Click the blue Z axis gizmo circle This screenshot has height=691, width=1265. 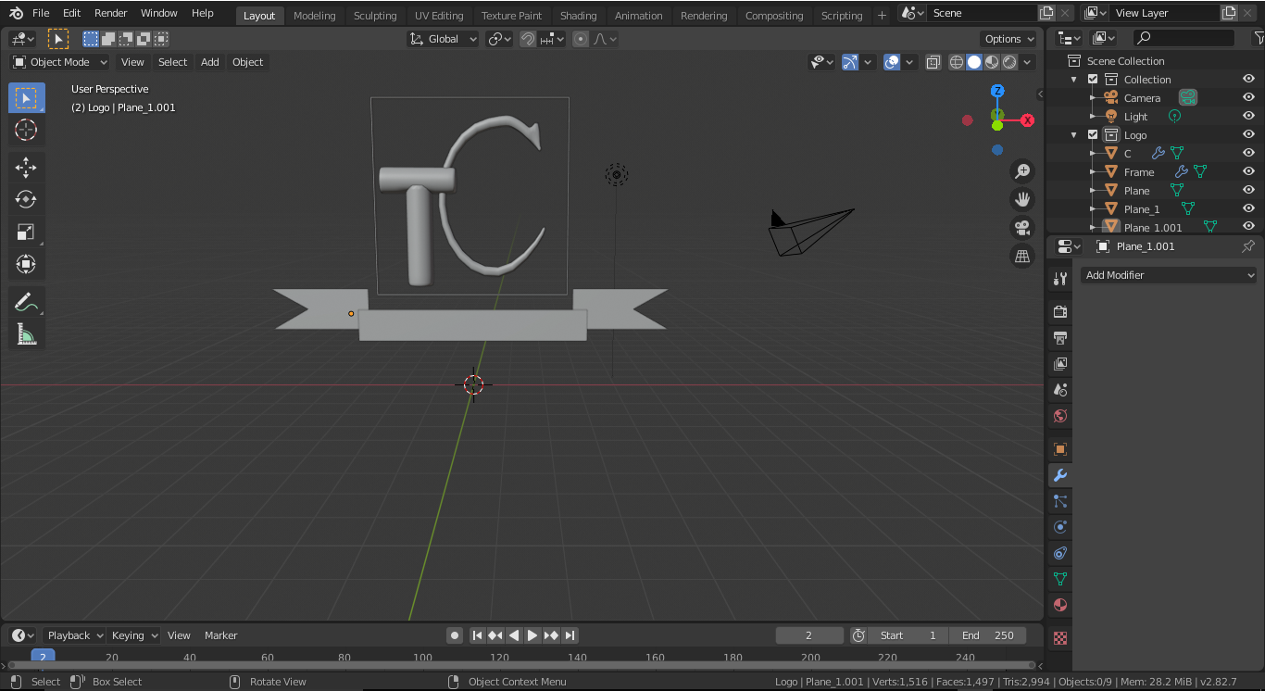pos(997,91)
